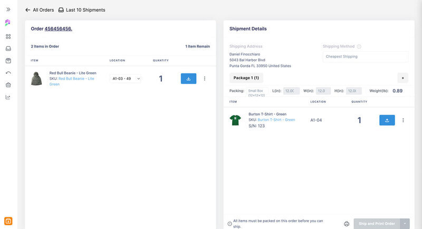Click the orange store icon at sidebar bottom
The height and width of the screenshot is (229, 422).
click(x=8, y=221)
